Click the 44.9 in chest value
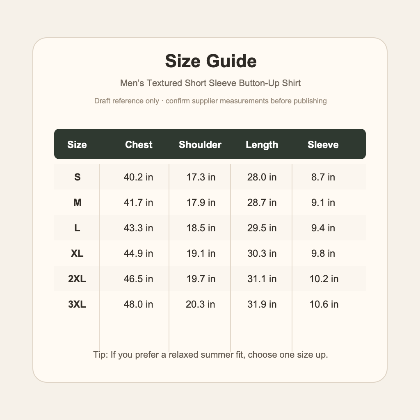The image size is (420, 420). (x=138, y=253)
